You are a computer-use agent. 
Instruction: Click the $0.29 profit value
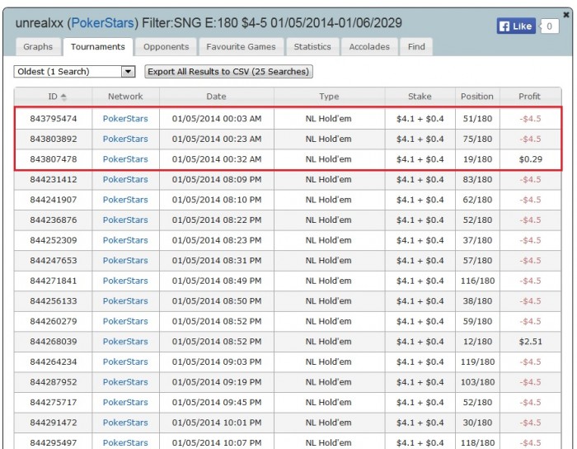point(530,159)
